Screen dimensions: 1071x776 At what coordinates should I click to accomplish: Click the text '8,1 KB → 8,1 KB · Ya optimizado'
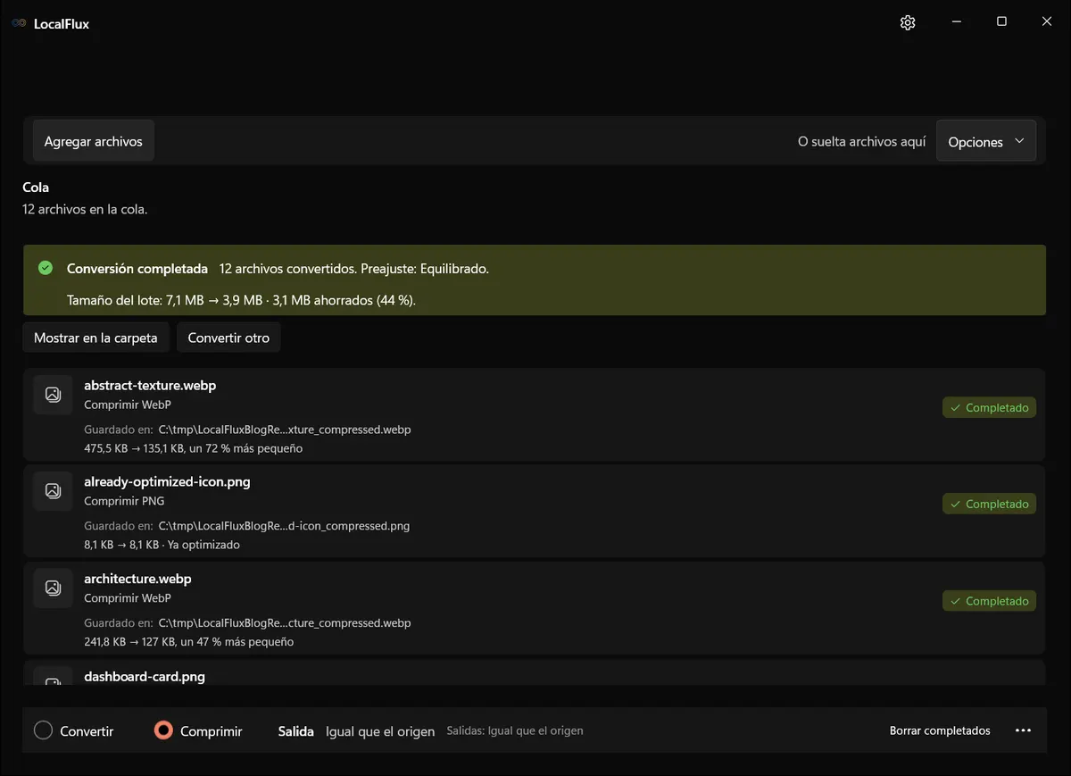click(x=162, y=545)
